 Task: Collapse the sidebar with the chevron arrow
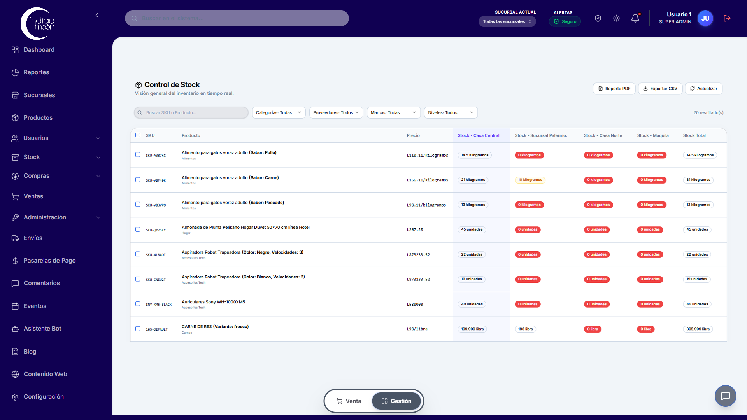click(x=97, y=15)
